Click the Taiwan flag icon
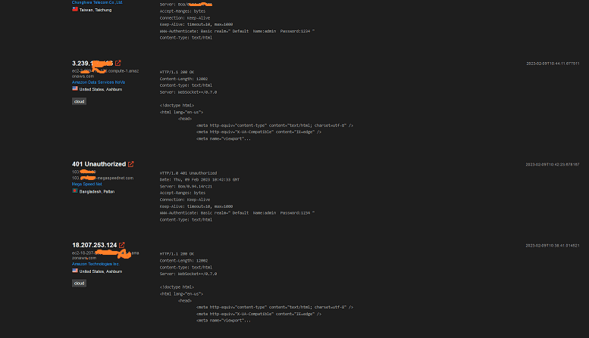Viewport: 589px width, 338px height. point(75,9)
